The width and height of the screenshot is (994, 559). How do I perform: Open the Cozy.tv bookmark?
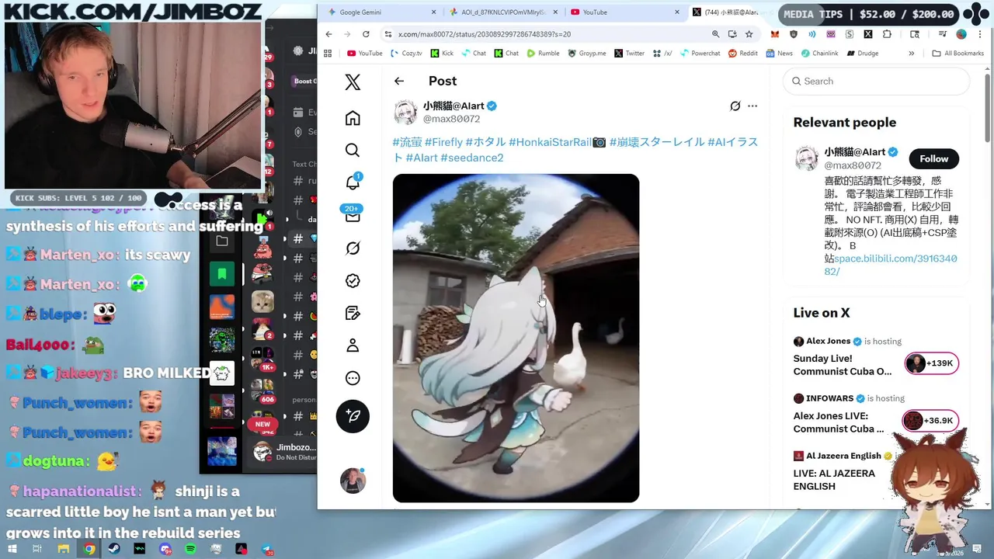405,54
